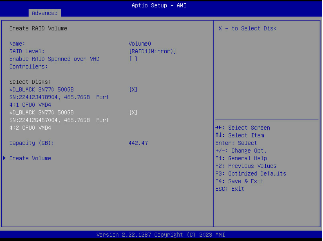
Task: Click the arrow marker beside Create Volume
Action: [x=4, y=158]
